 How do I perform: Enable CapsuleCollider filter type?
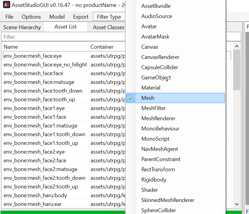(175, 67)
